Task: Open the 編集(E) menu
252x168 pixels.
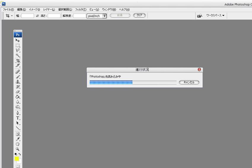Action: tap(21, 9)
